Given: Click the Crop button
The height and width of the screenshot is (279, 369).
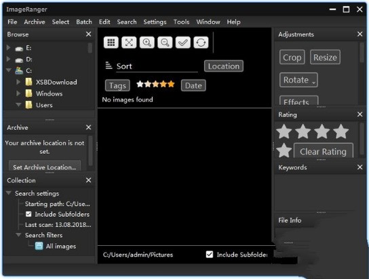Looking at the screenshot, I should [292, 57].
